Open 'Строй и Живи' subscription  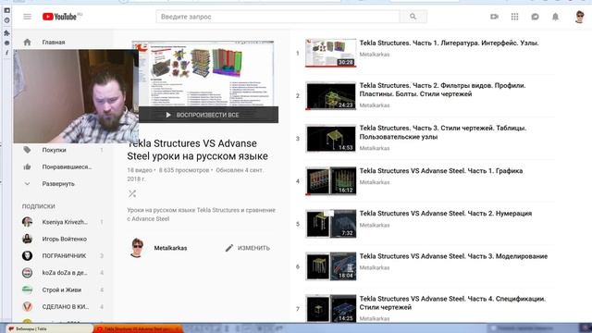[x=62, y=290]
